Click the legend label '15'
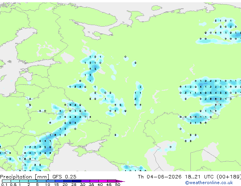 click(56, 184)
